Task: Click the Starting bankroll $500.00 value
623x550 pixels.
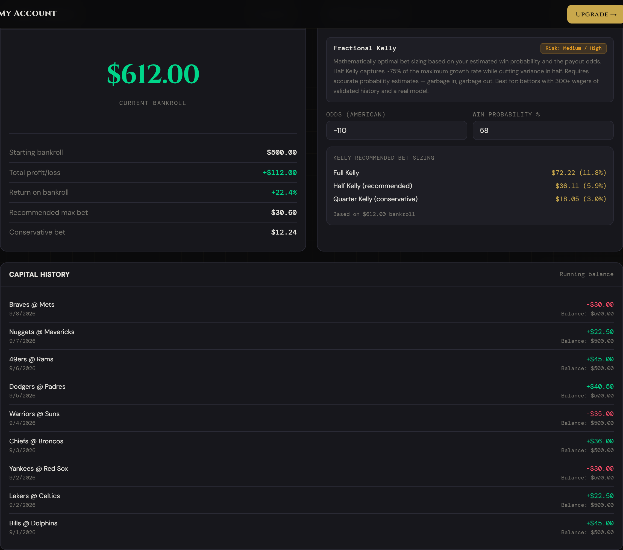Action: (282, 153)
